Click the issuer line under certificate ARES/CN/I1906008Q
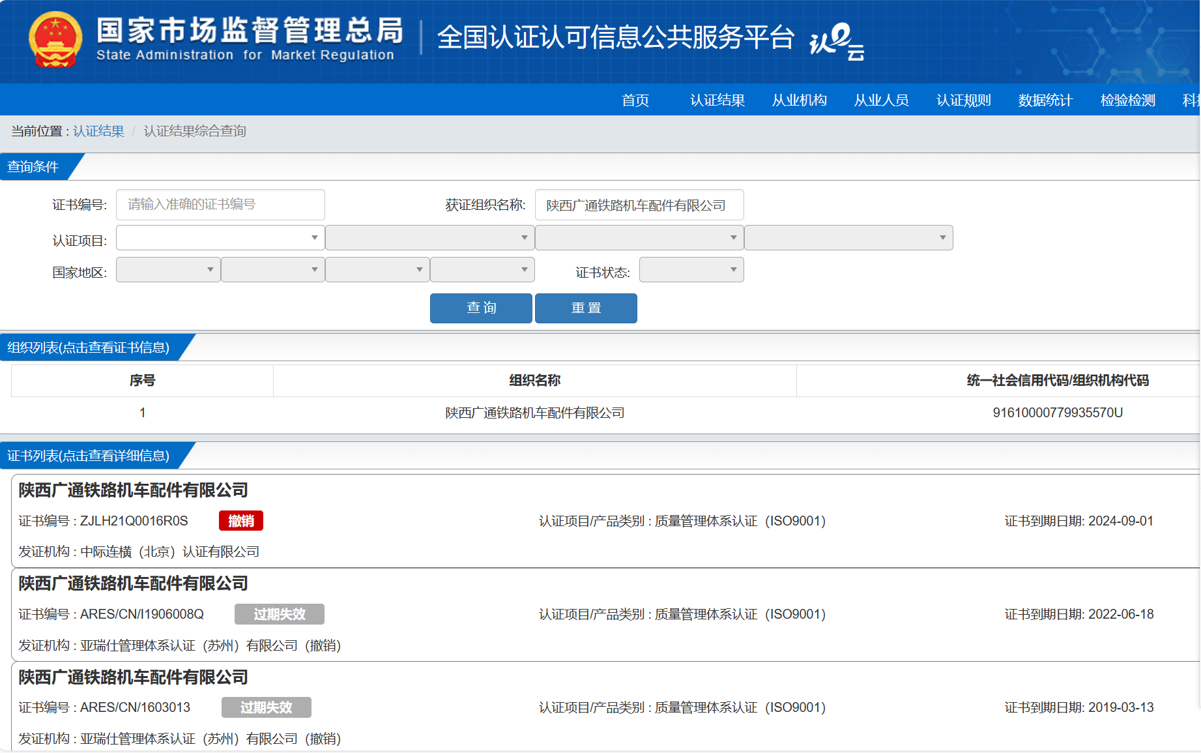 click(x=180, y=645)
